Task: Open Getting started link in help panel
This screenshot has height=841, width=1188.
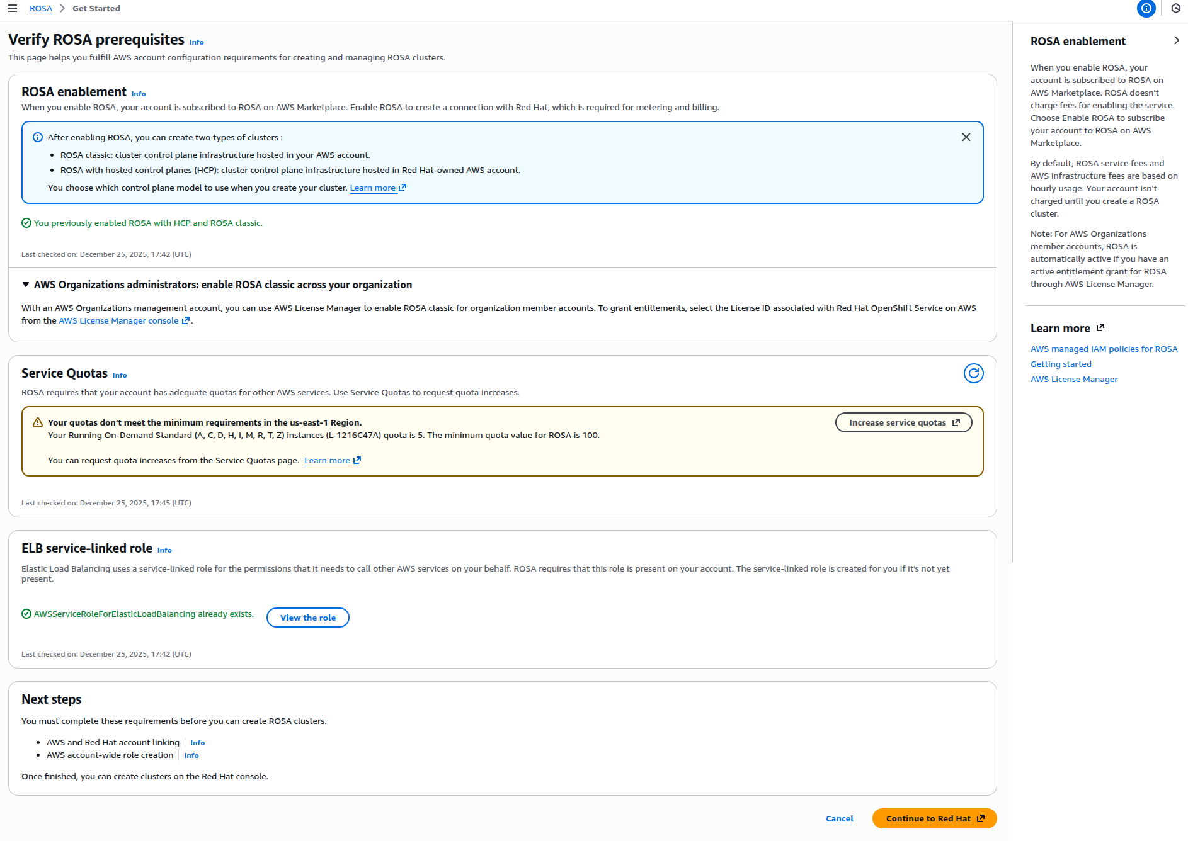Action: pos(1061,364)
